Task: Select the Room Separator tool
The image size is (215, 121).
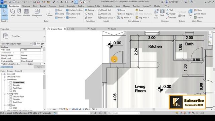Action: 125,14
